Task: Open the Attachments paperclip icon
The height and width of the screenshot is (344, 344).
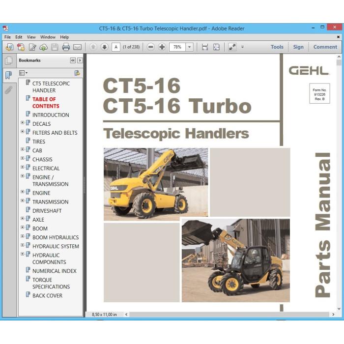Action: click(x=8, y=90)
